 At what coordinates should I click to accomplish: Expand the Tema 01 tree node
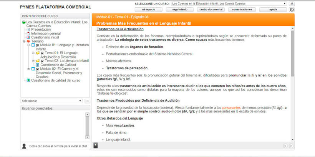[x=33, y=53]
